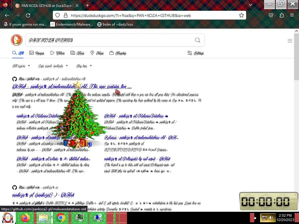The height and width of the screenshot is (224, 299).
Task: Click the volume speaker tray icon
Action: click(271, 218)
